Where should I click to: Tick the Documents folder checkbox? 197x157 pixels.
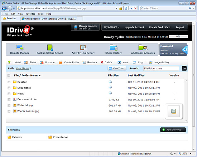tap(9, 88)
